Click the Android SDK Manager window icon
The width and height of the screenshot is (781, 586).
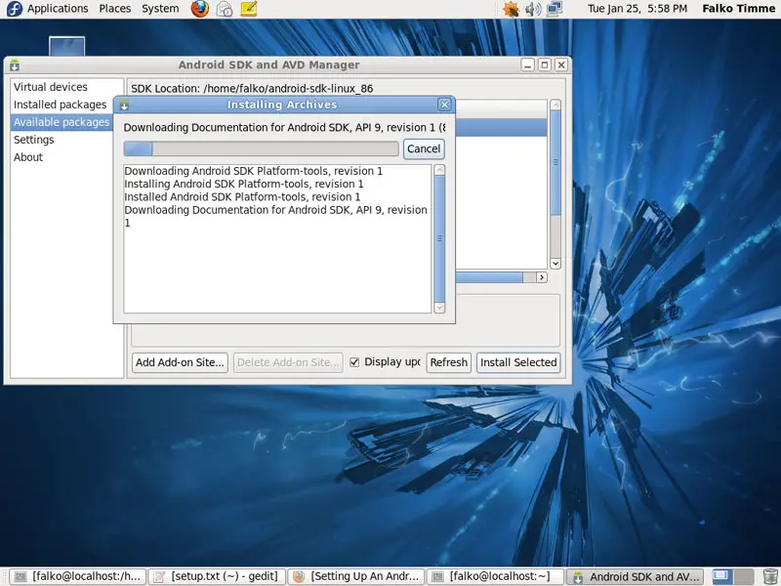14,64
